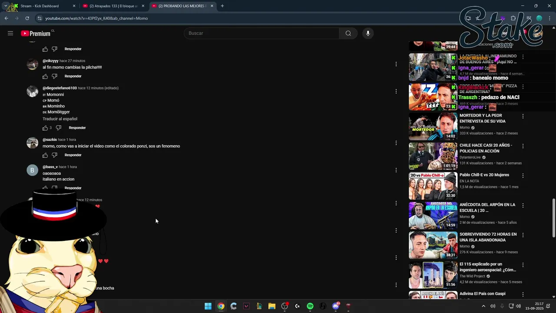Open options for El 11S explicado video

tap(523, 265)
